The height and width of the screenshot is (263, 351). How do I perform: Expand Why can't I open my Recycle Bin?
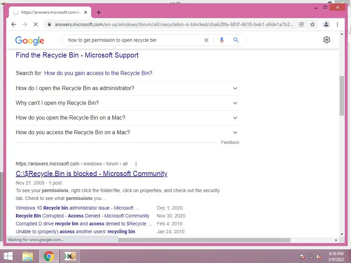[x=127, y=103]
